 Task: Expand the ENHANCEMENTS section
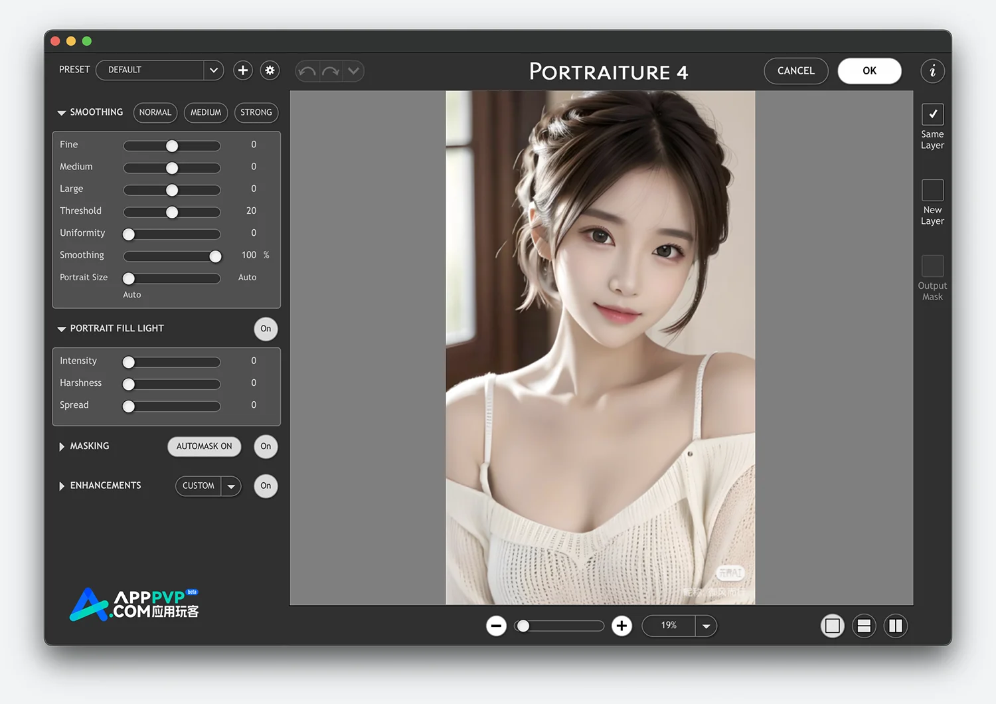click(x=62, y=486)
